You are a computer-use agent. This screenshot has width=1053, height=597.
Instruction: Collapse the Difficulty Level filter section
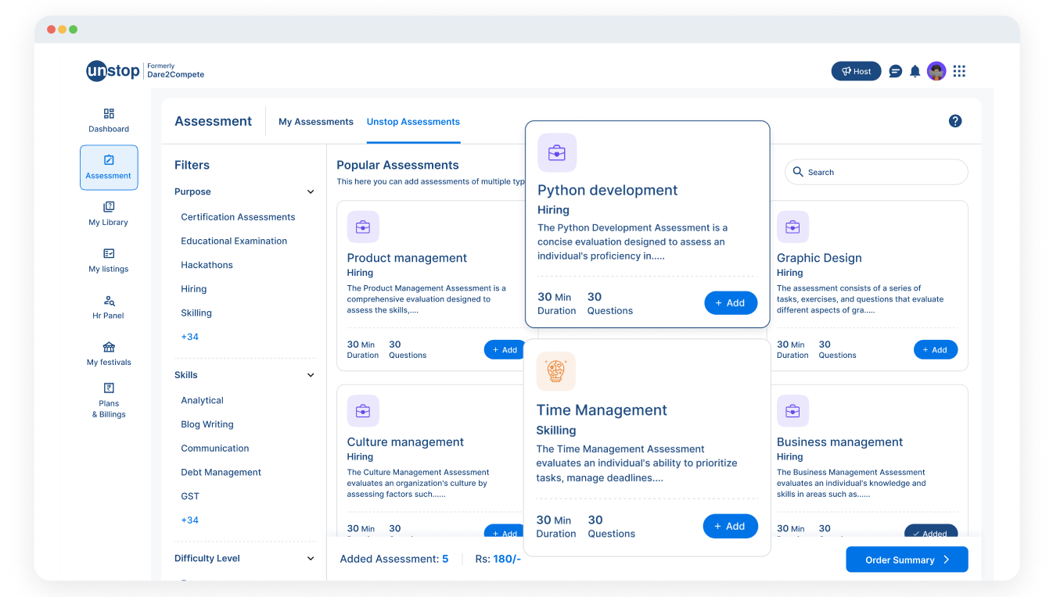(311, 559)
